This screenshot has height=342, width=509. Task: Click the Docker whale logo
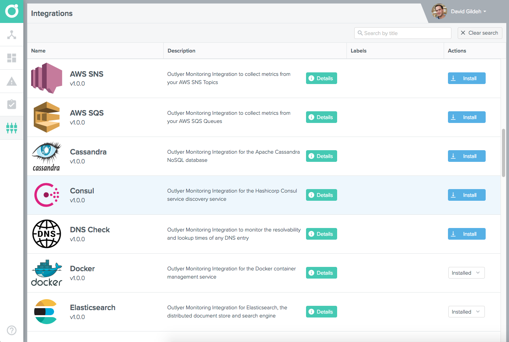click(47, 273)
